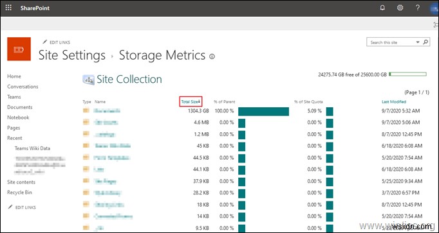Click the Site Collection icon
The image size is (439, 233).
88,80
